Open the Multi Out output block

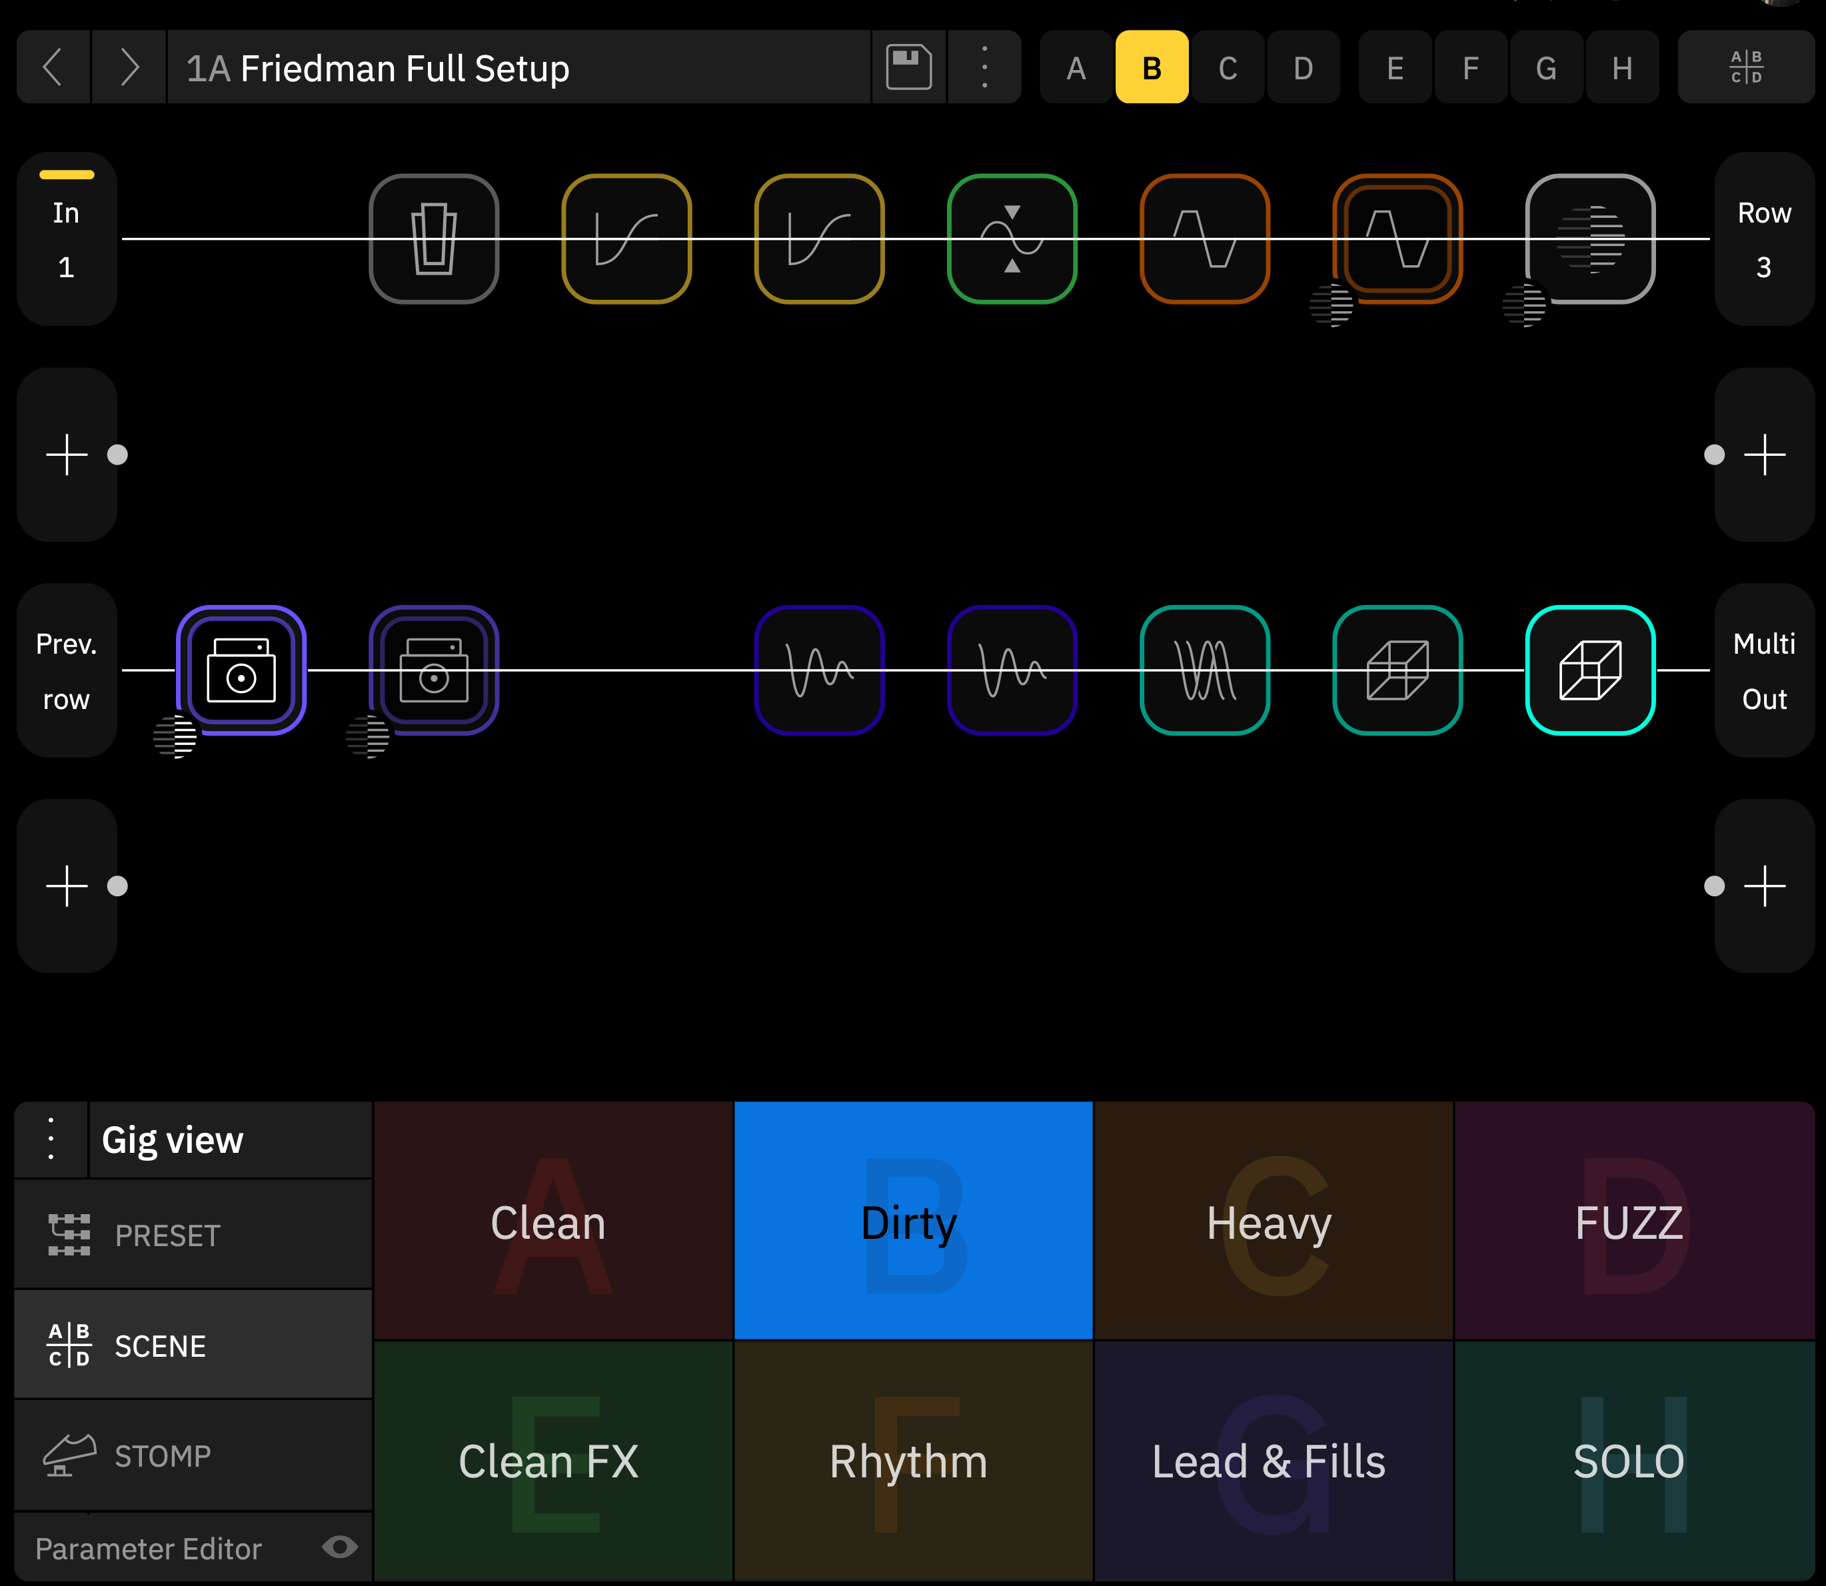click(x=1764, y=671)
